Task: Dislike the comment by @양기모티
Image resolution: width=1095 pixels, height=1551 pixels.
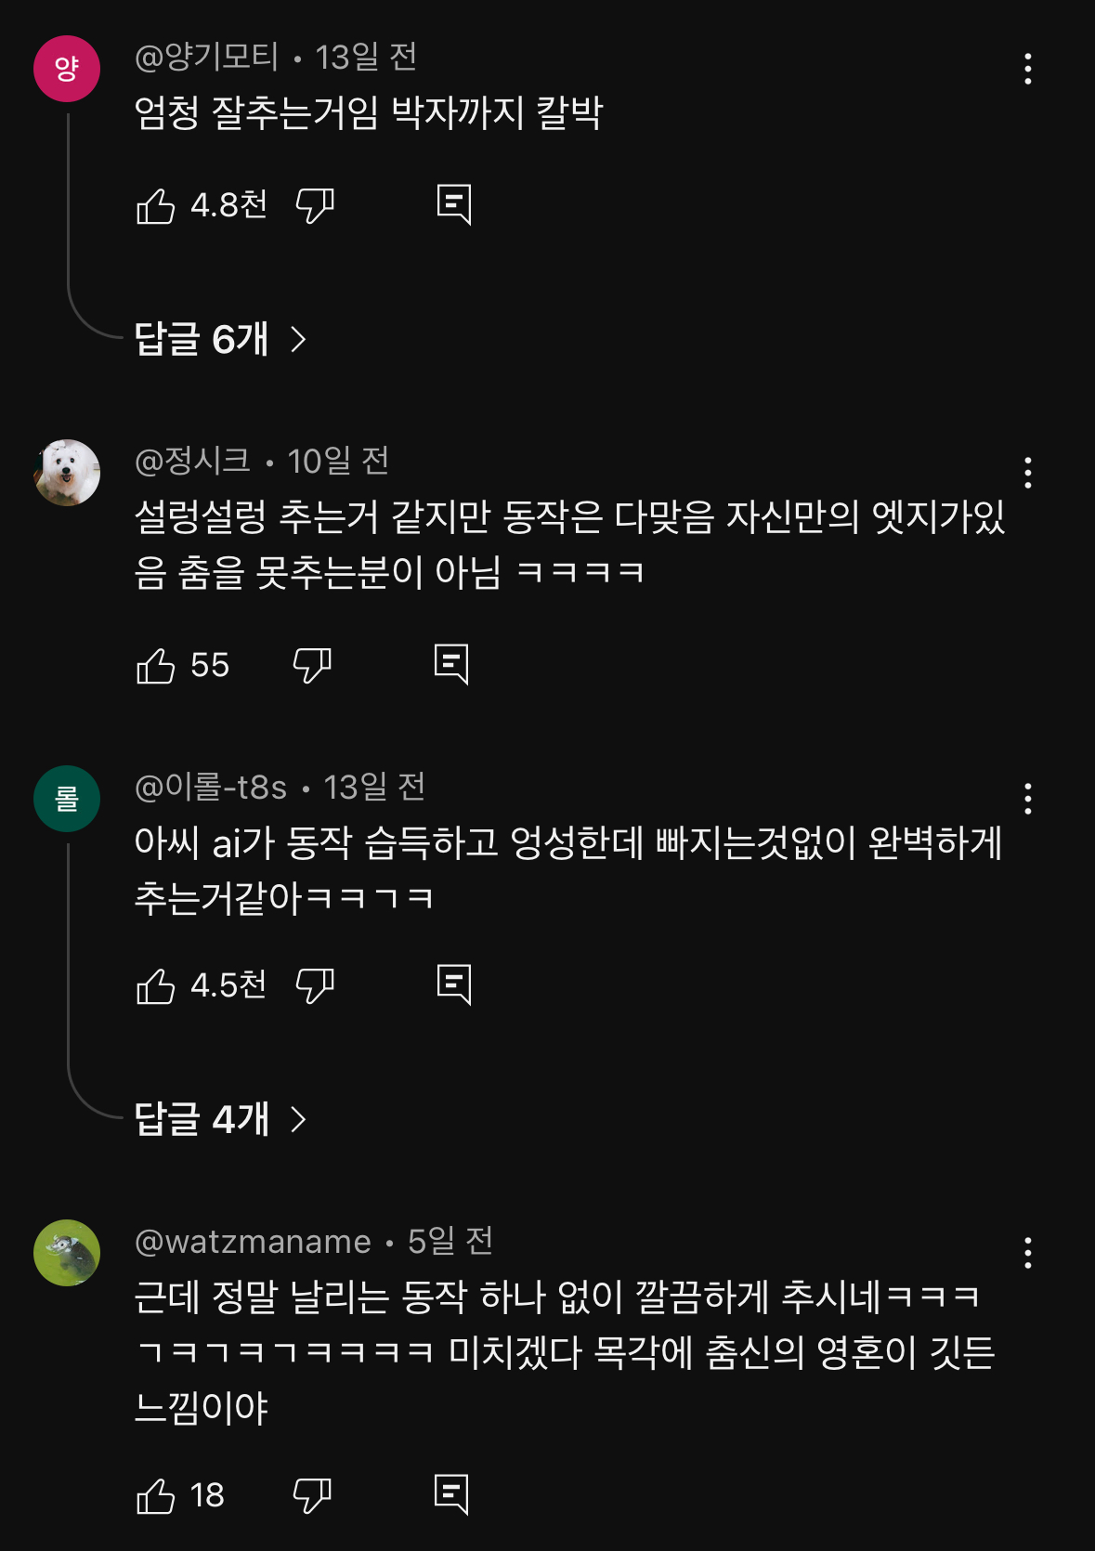Action: [x=315, y=205]
